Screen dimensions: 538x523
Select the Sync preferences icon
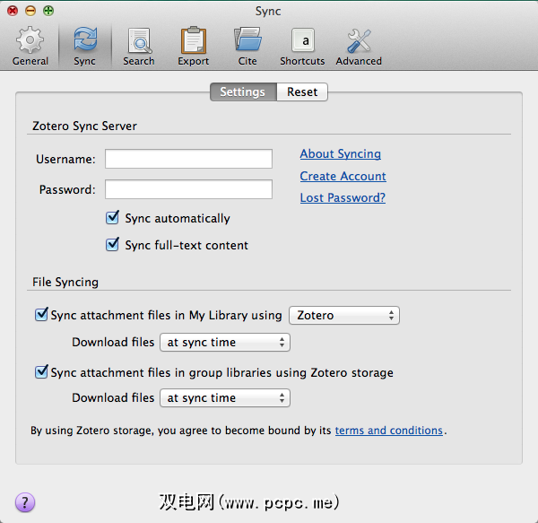pos(85,46)
